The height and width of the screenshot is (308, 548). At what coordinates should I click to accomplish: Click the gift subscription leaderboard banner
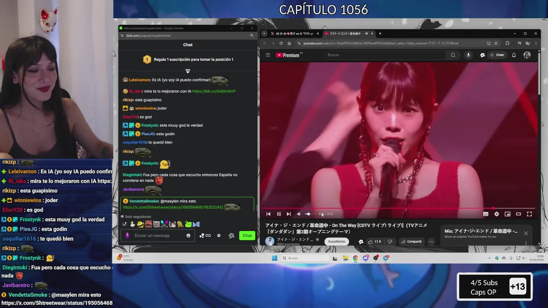click(188, 59)
